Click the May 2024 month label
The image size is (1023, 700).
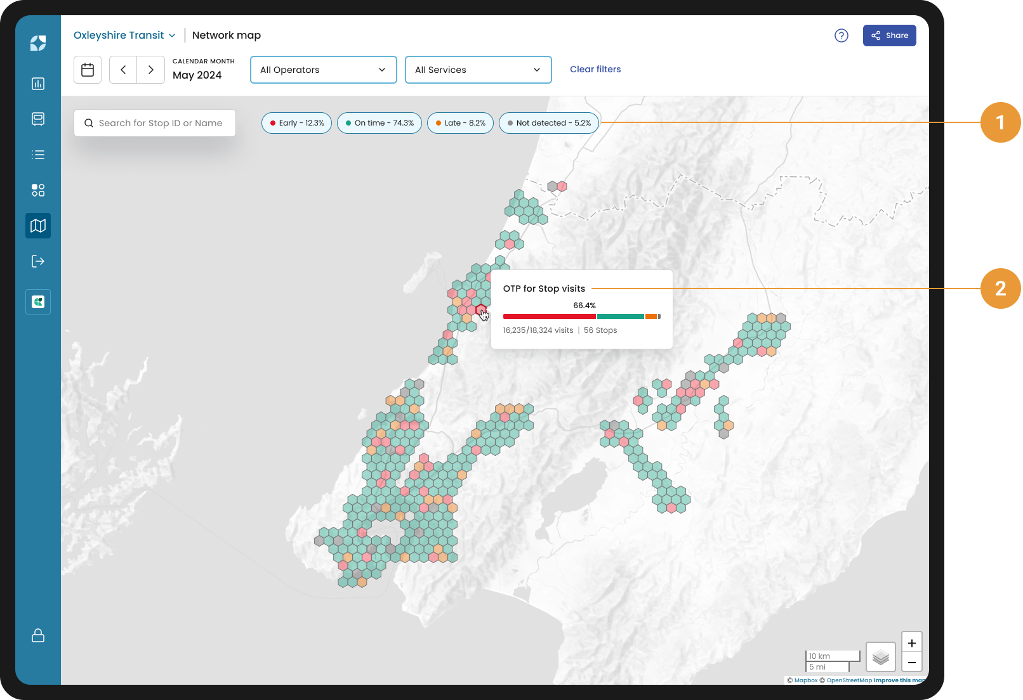click(197, 75)
